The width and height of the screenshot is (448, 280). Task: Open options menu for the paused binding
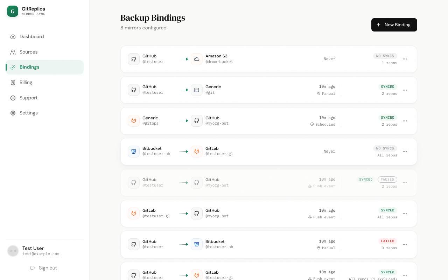[405, 182]
